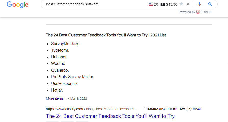Click the ProProfs Survey Maker list item

[x=73, y=77]
